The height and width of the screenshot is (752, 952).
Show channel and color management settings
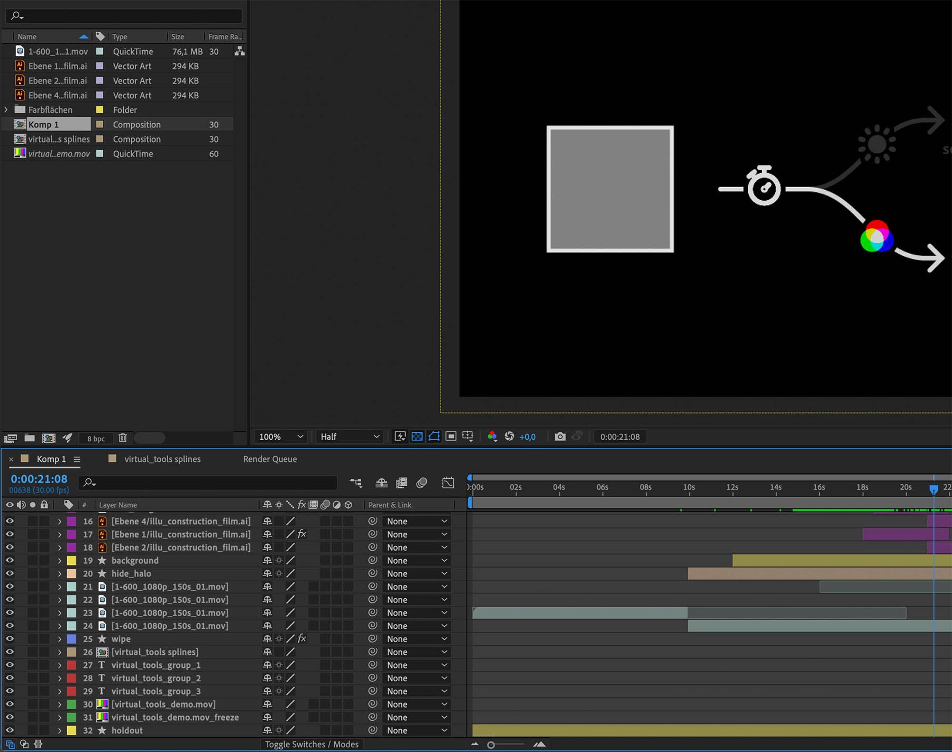pos(492,437)
